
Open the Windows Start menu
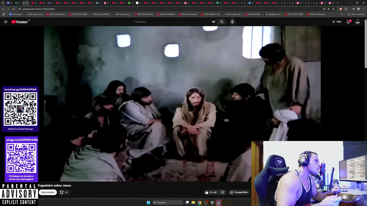tap(148, 203)
